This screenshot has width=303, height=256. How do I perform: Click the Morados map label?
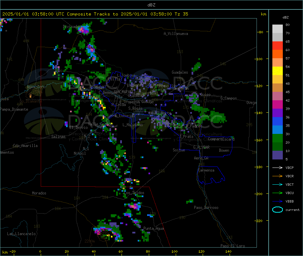click(39, 193)
